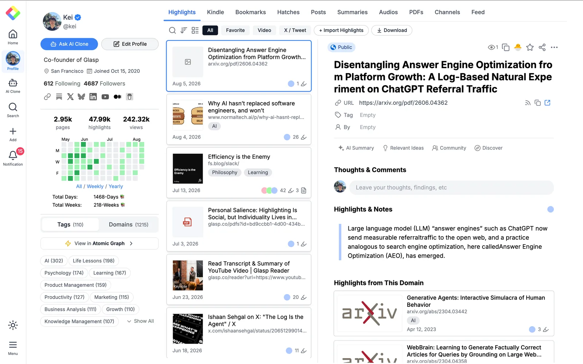Open the Home sidebar icon
This screenshot has width=583, height=364.
(x=13, y=37)
